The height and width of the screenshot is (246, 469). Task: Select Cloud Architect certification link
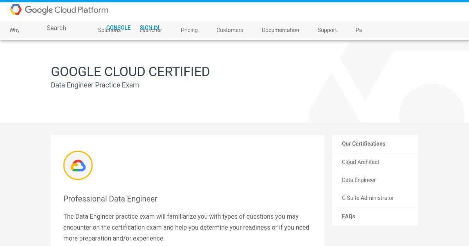[x=360, y=162]
